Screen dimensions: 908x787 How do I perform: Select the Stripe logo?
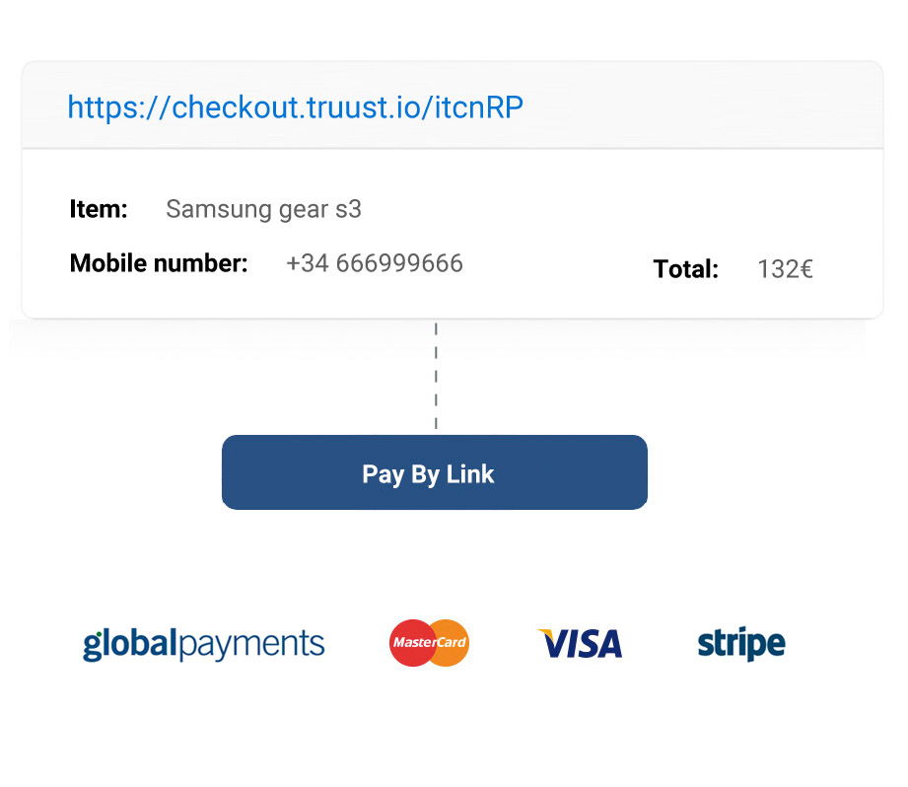click(x=741, y=643)
